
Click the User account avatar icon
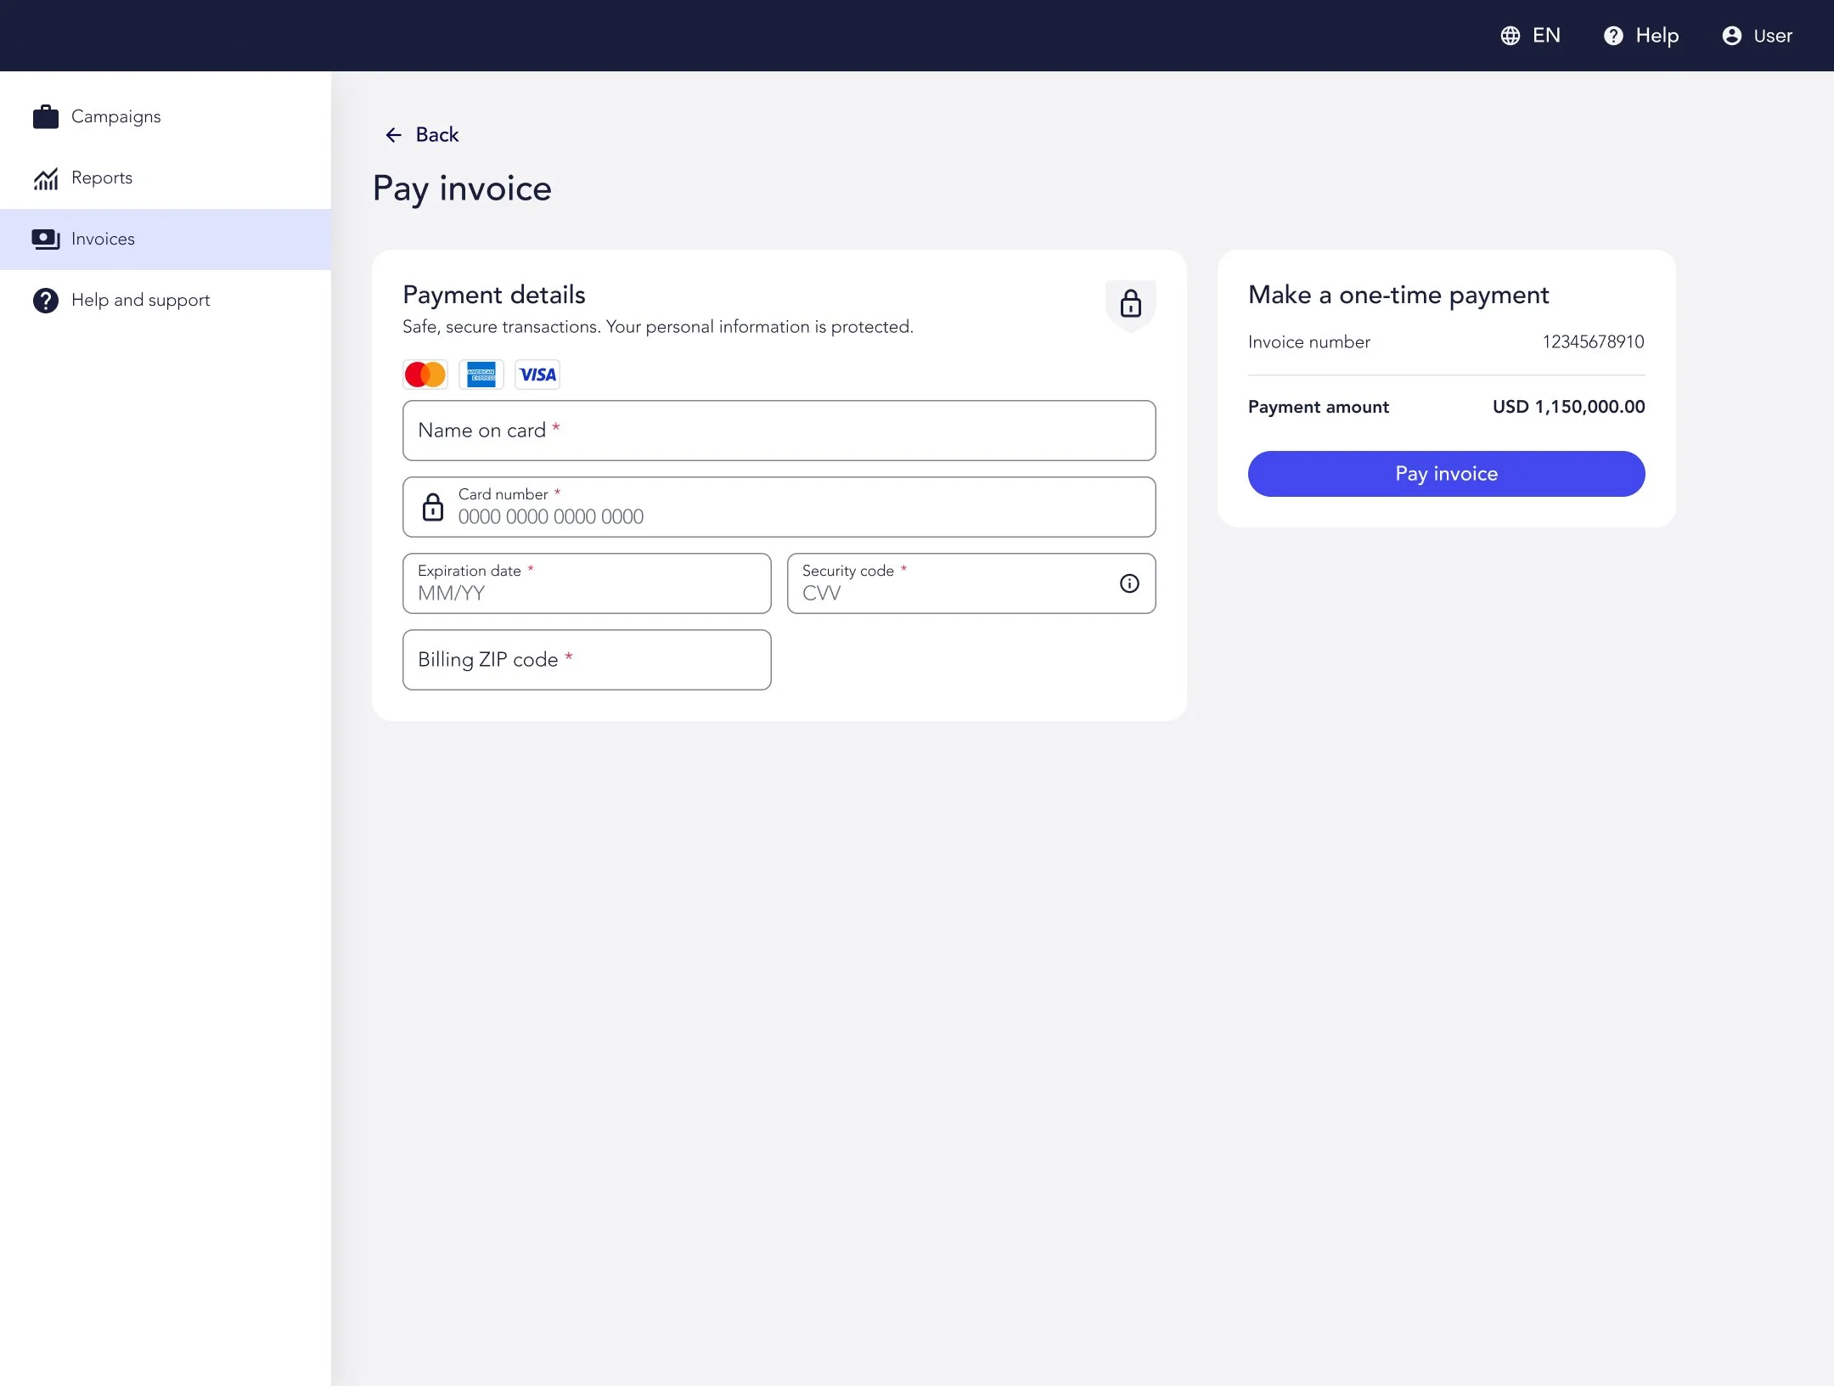click(x=1732, y=36)
